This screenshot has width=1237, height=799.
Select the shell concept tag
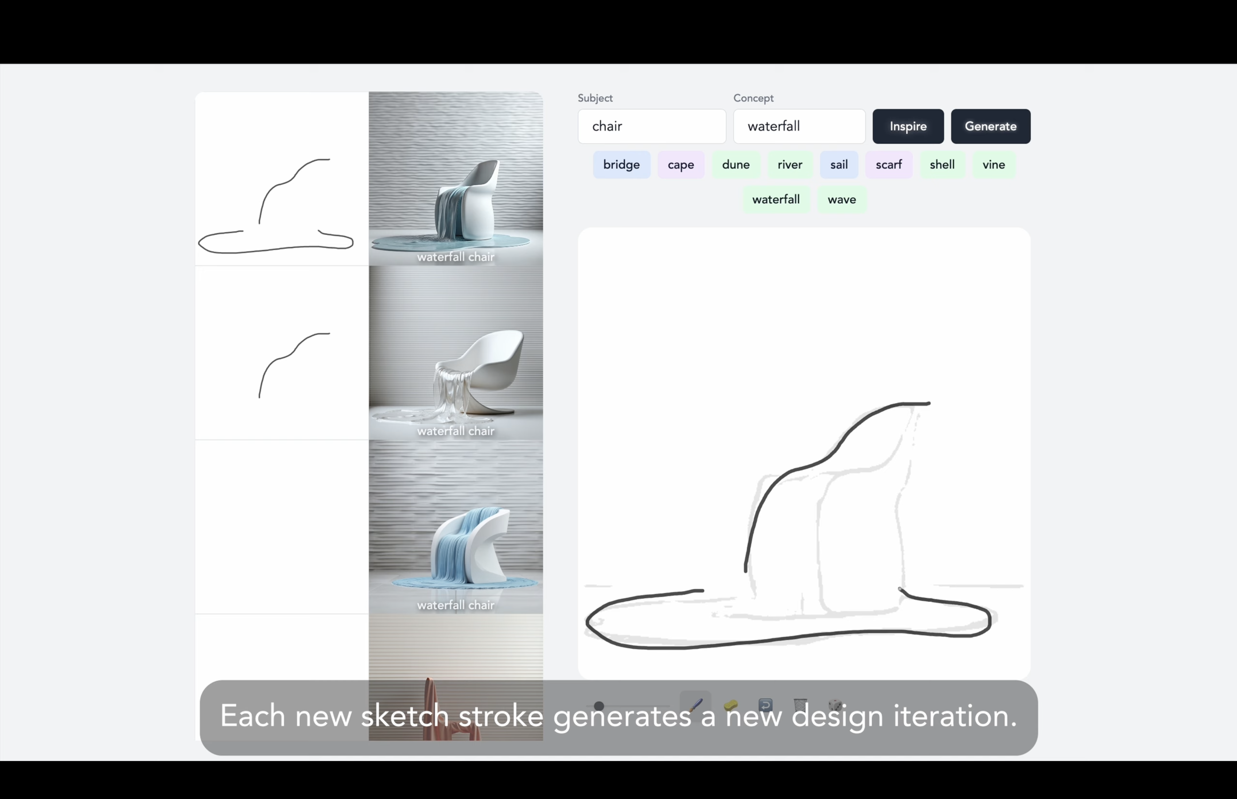(942, 164)
